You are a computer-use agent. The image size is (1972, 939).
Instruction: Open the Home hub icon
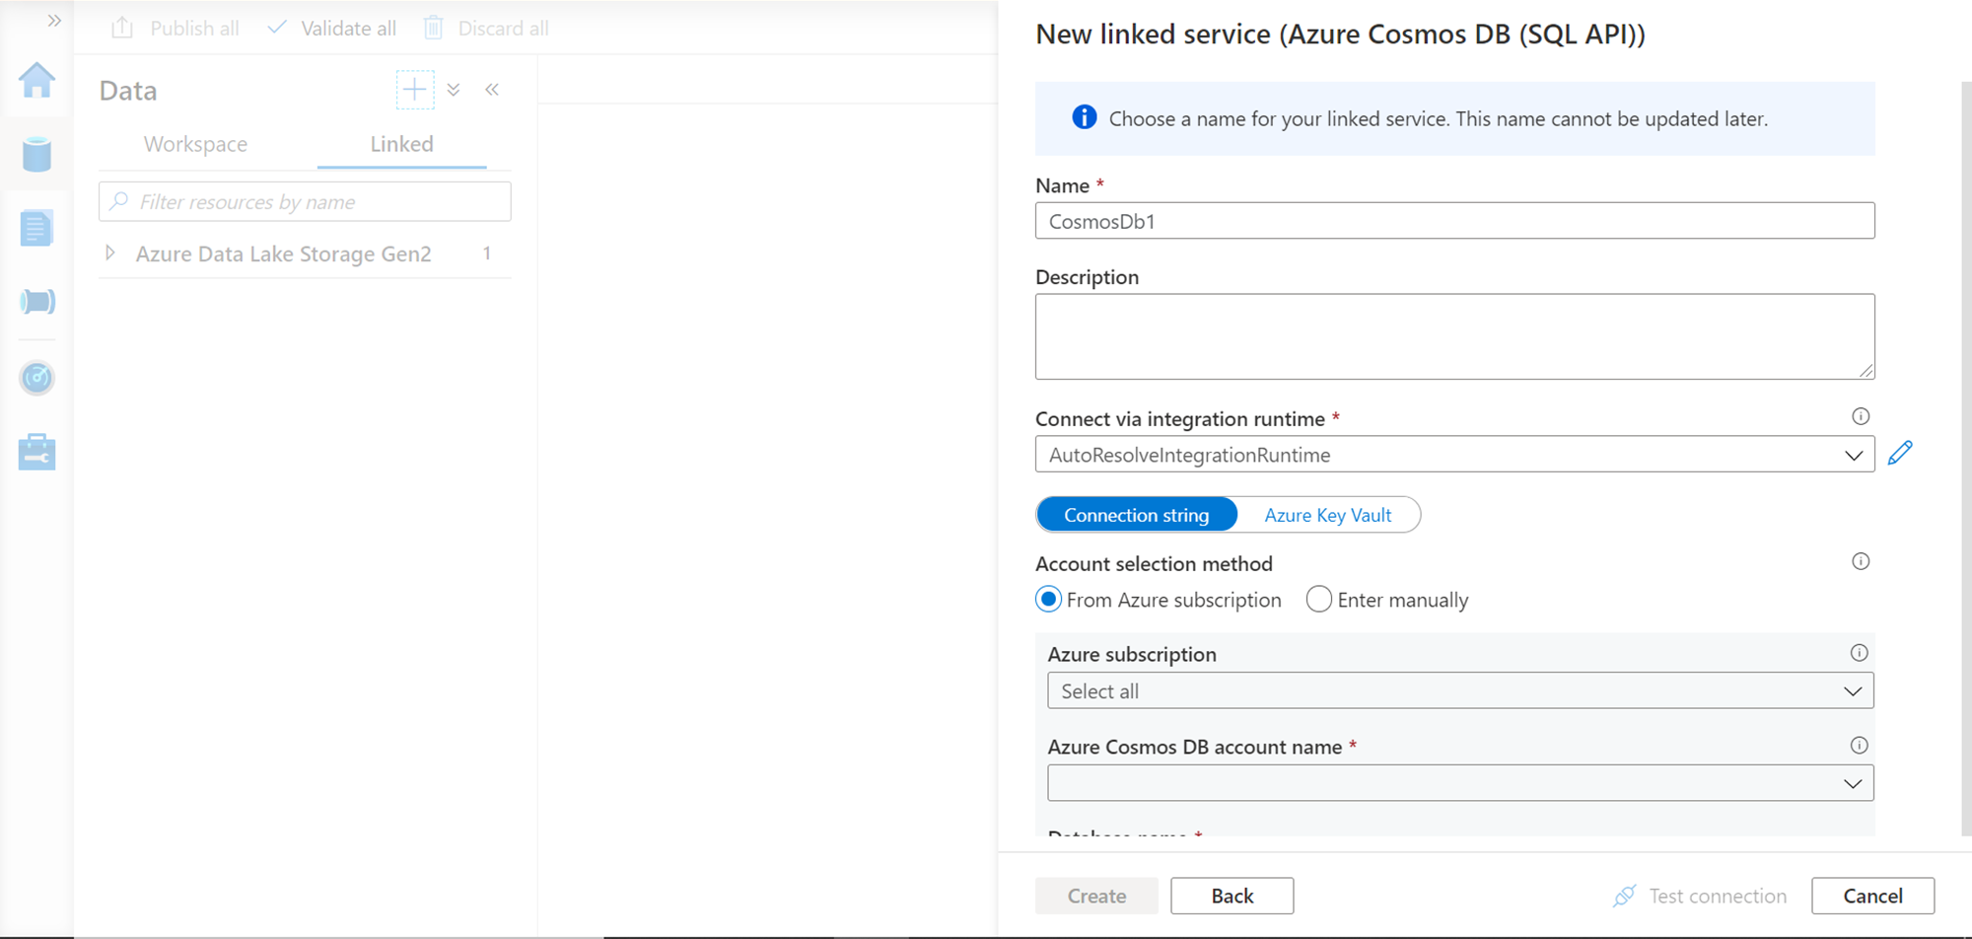point(36,81)
